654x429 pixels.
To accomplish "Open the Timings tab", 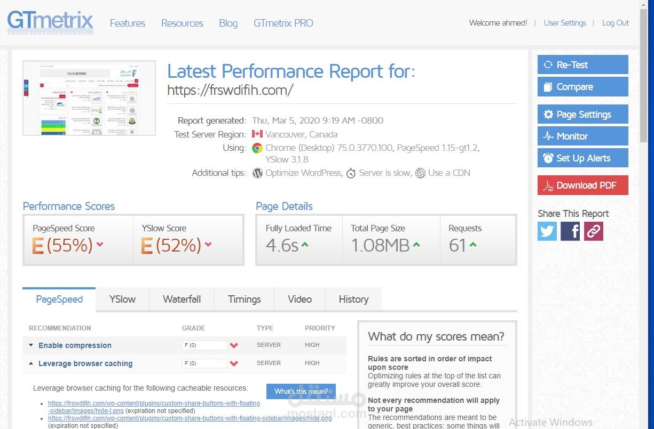I will [x=245, y=300].
